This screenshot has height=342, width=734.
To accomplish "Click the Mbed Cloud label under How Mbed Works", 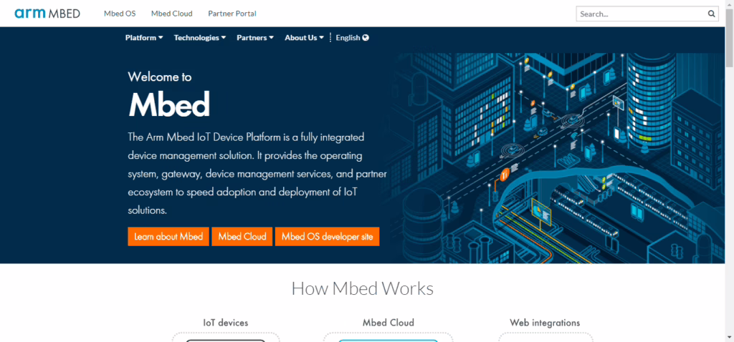I will click(x=388, y=323).
